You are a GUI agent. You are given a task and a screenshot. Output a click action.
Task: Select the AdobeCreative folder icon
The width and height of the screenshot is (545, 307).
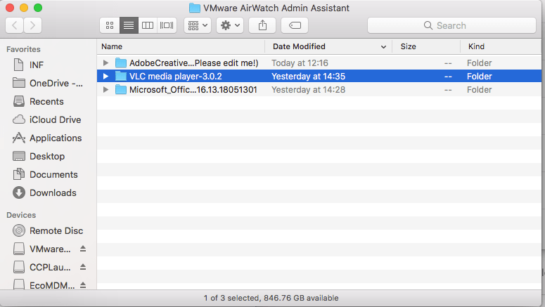pos(121,63)
